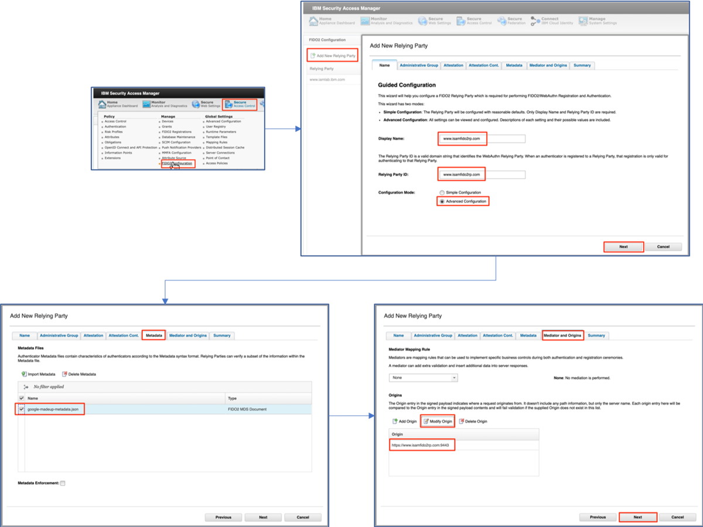Click Next in Guided Configuration dialog
This screenshot has height=527, width=703.
pos(623,247)
